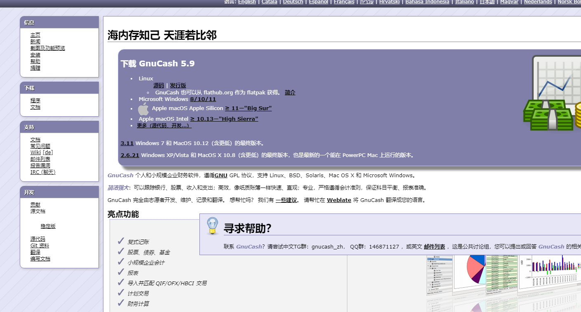This screenshot has width=581, height=312.
Task: Switch site language to Deutsch
Action: [293, 2]
